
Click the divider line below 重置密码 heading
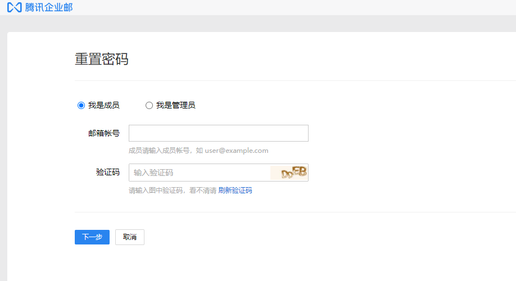click(281, 80)
